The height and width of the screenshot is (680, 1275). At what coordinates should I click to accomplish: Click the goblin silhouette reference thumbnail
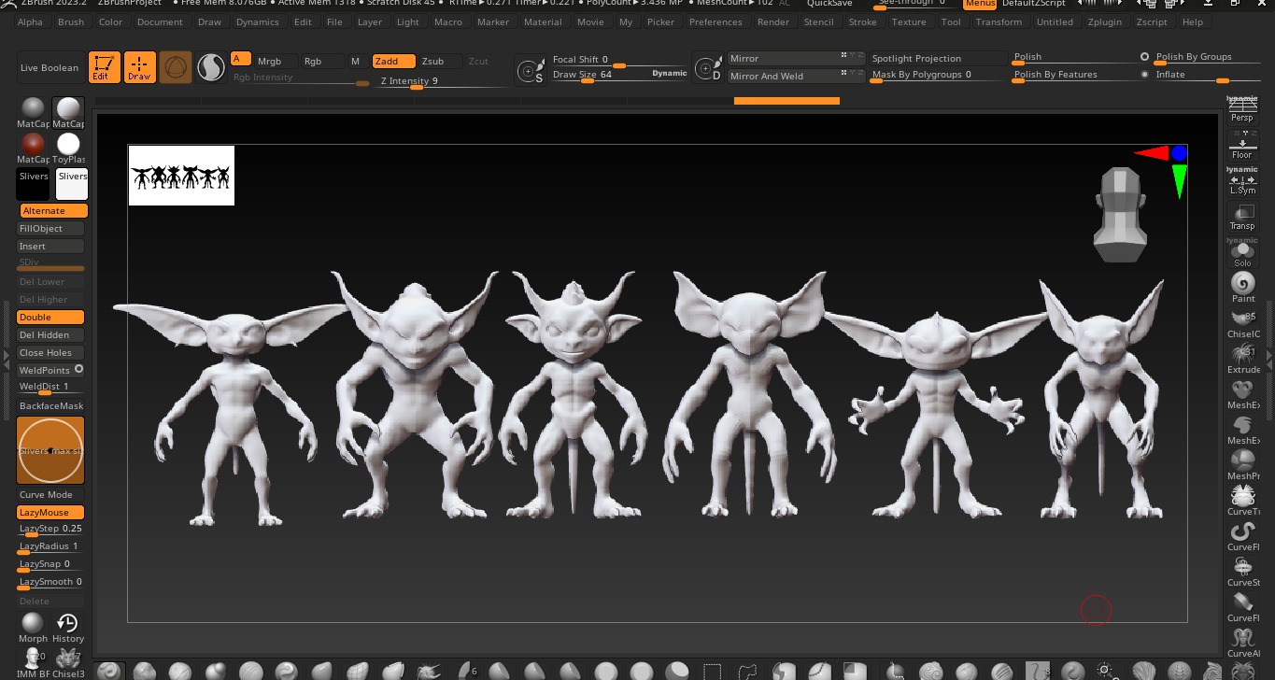[181, 176]
